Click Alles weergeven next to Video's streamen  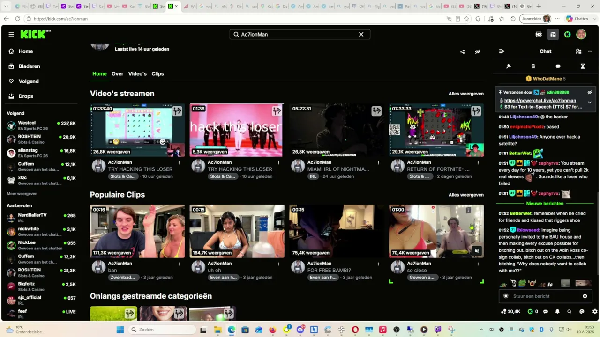pyautogui.click(x=466, y=94)
